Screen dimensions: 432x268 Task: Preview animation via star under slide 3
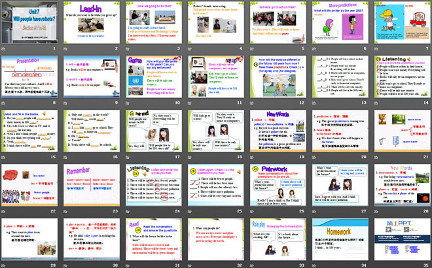pyautogui.click(x=128, y=49)
